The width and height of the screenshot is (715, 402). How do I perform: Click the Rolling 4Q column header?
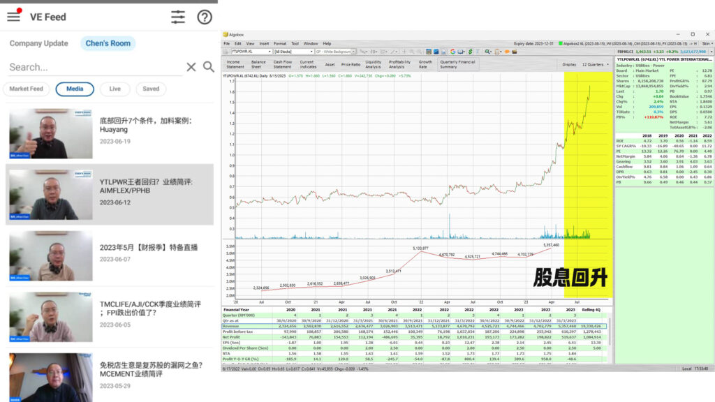(x=591, y=310)
